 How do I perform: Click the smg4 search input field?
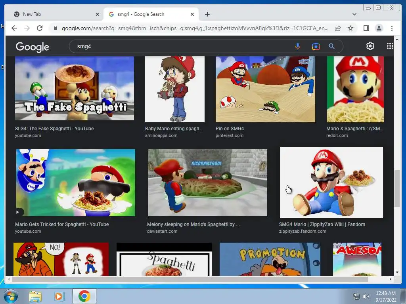181,47
